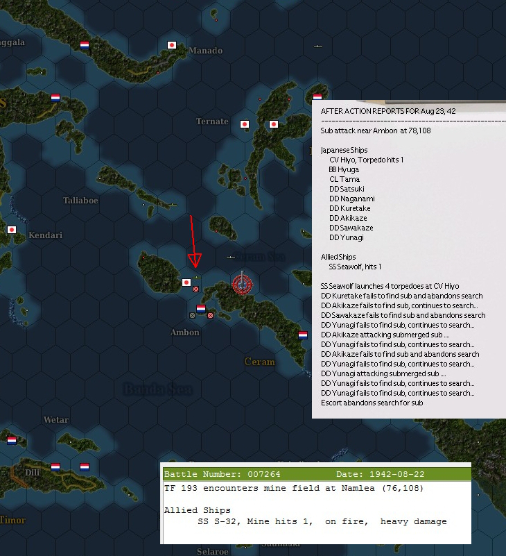Click the Manado map label
This screenshot has height=556, width=506.
pyautogui.click(x=206, y=51)
